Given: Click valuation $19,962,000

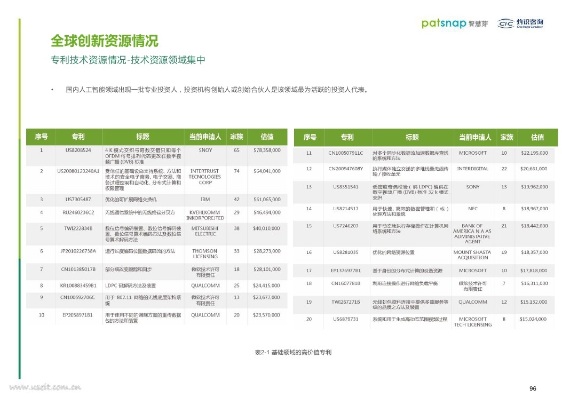Looking at the screenshot, I should tap(534, 187).
